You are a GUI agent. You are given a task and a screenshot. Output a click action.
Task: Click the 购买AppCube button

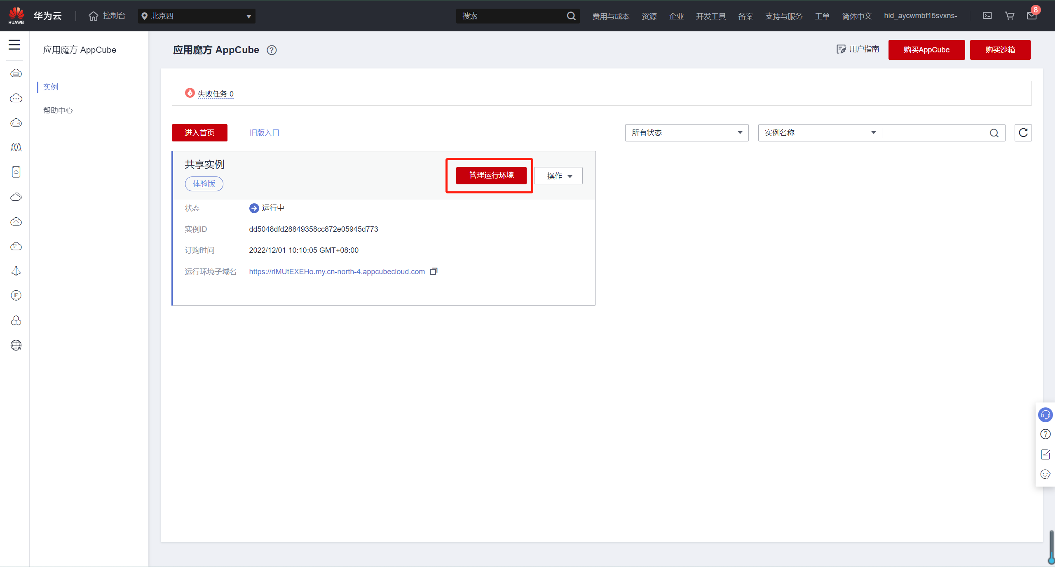[926, 50]
